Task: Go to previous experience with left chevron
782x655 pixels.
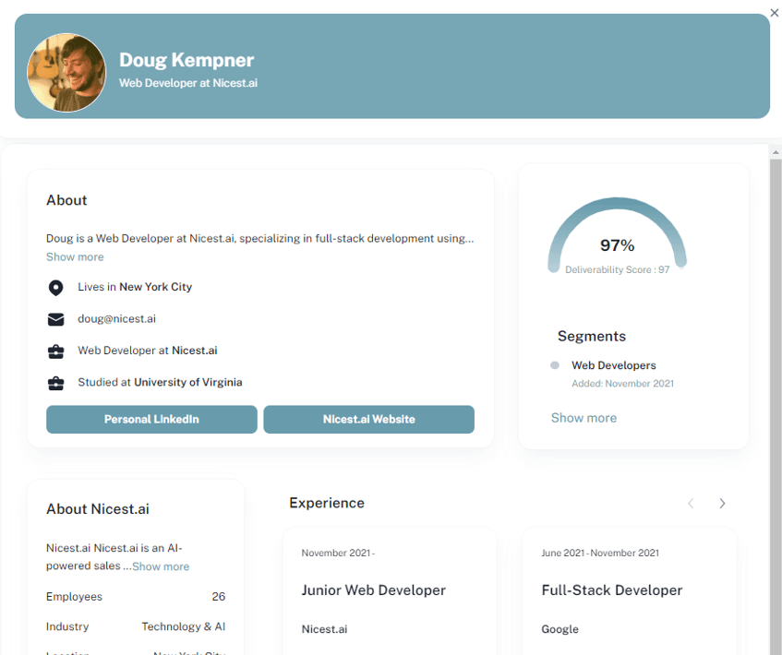Action: pos(691,504)
